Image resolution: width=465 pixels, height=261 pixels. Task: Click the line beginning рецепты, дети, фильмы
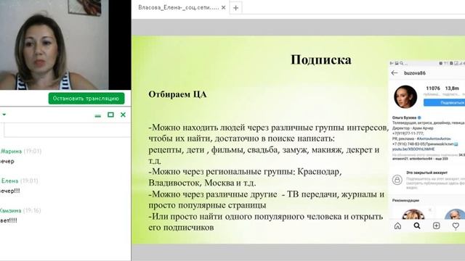click(264, 150)
